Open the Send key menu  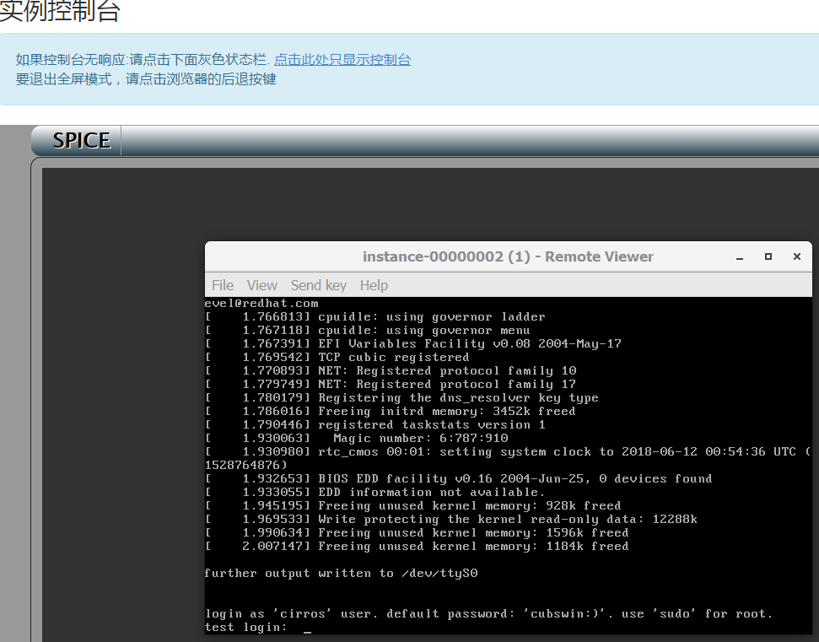[x=318, y=285]
